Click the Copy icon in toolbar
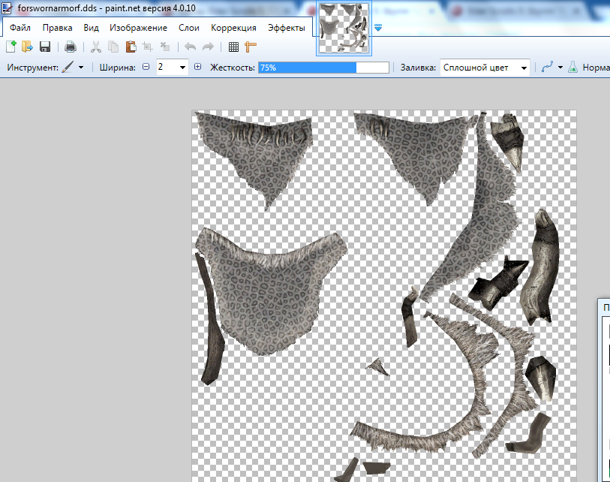The height and width of the screenshot is (482, 610). click(113, 47)
